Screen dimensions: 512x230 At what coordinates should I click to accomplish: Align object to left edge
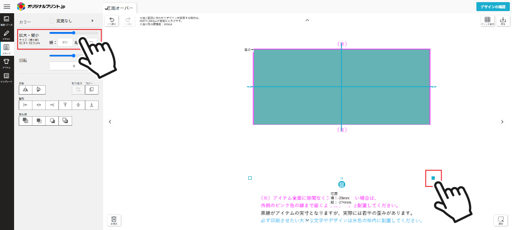click(x=26, y=105)
